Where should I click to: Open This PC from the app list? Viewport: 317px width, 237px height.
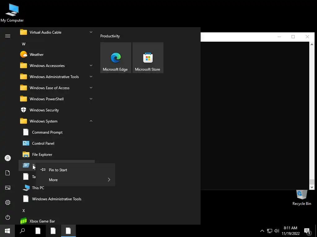pyautogui.click(x=56, y=188)
